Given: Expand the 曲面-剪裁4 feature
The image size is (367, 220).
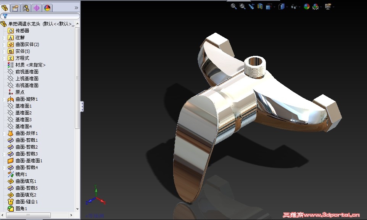Looking at the screenshot, I should (3, 168).
